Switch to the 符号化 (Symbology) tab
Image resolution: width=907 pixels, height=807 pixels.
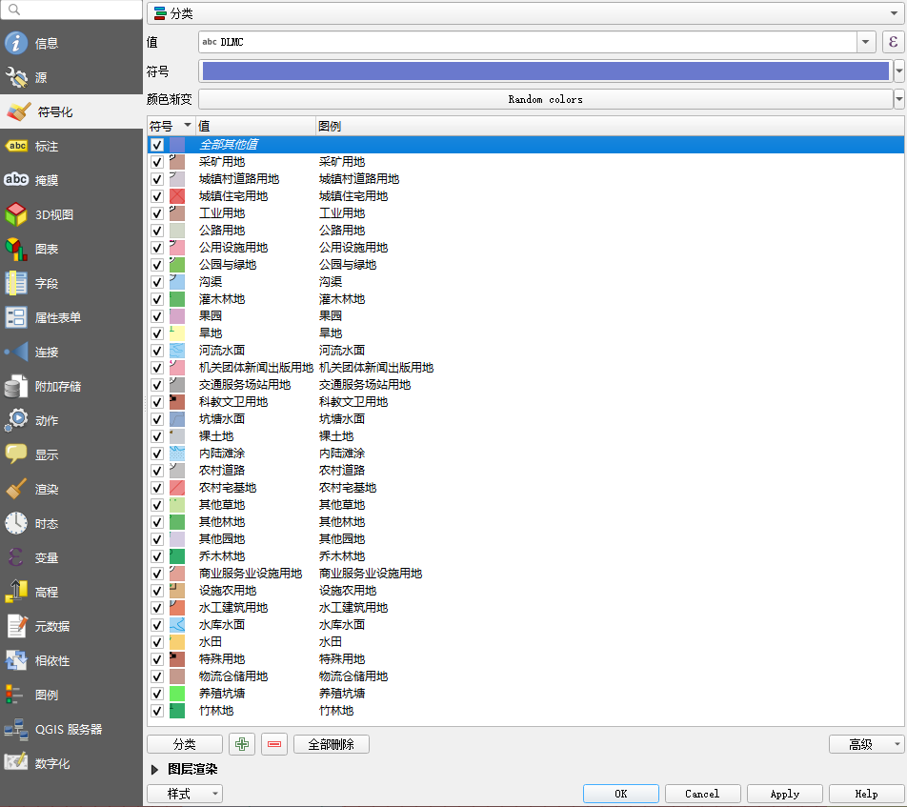pos(71,111)
